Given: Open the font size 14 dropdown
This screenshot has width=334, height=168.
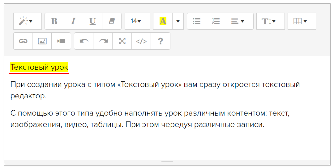Looking at the screenshot, I should click(137, 21).
